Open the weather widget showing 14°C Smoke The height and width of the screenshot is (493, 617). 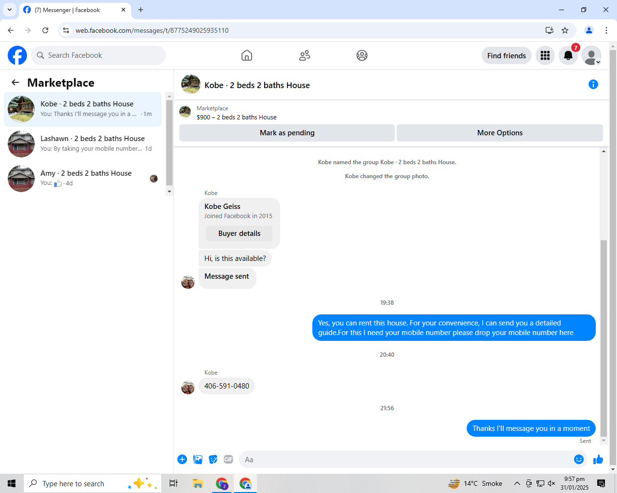(x=475, y=483)
